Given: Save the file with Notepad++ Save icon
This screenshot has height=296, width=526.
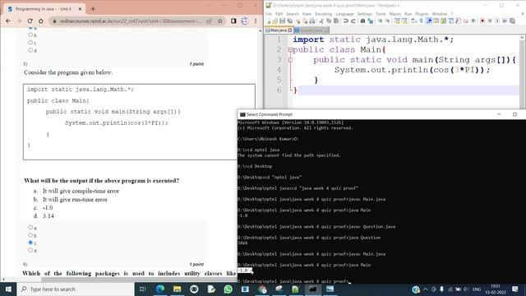Looking at the screenshot, I should (282, 21).
